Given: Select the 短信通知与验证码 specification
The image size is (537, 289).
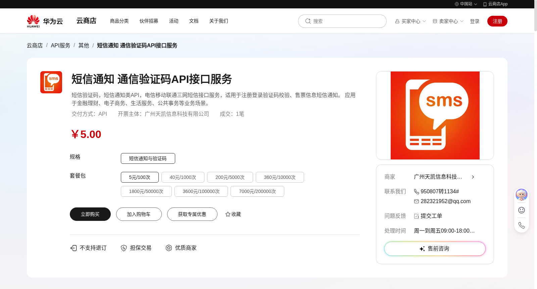Looking at the screenshot, I should pyautogui.click(x=148, y=158).
